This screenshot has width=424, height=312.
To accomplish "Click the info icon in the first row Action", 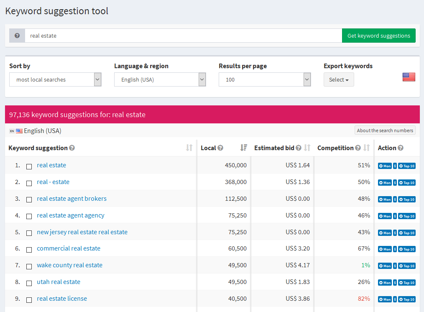I will tap(395, 166).
